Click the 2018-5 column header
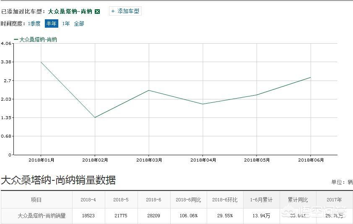 (x=121, y=200)
